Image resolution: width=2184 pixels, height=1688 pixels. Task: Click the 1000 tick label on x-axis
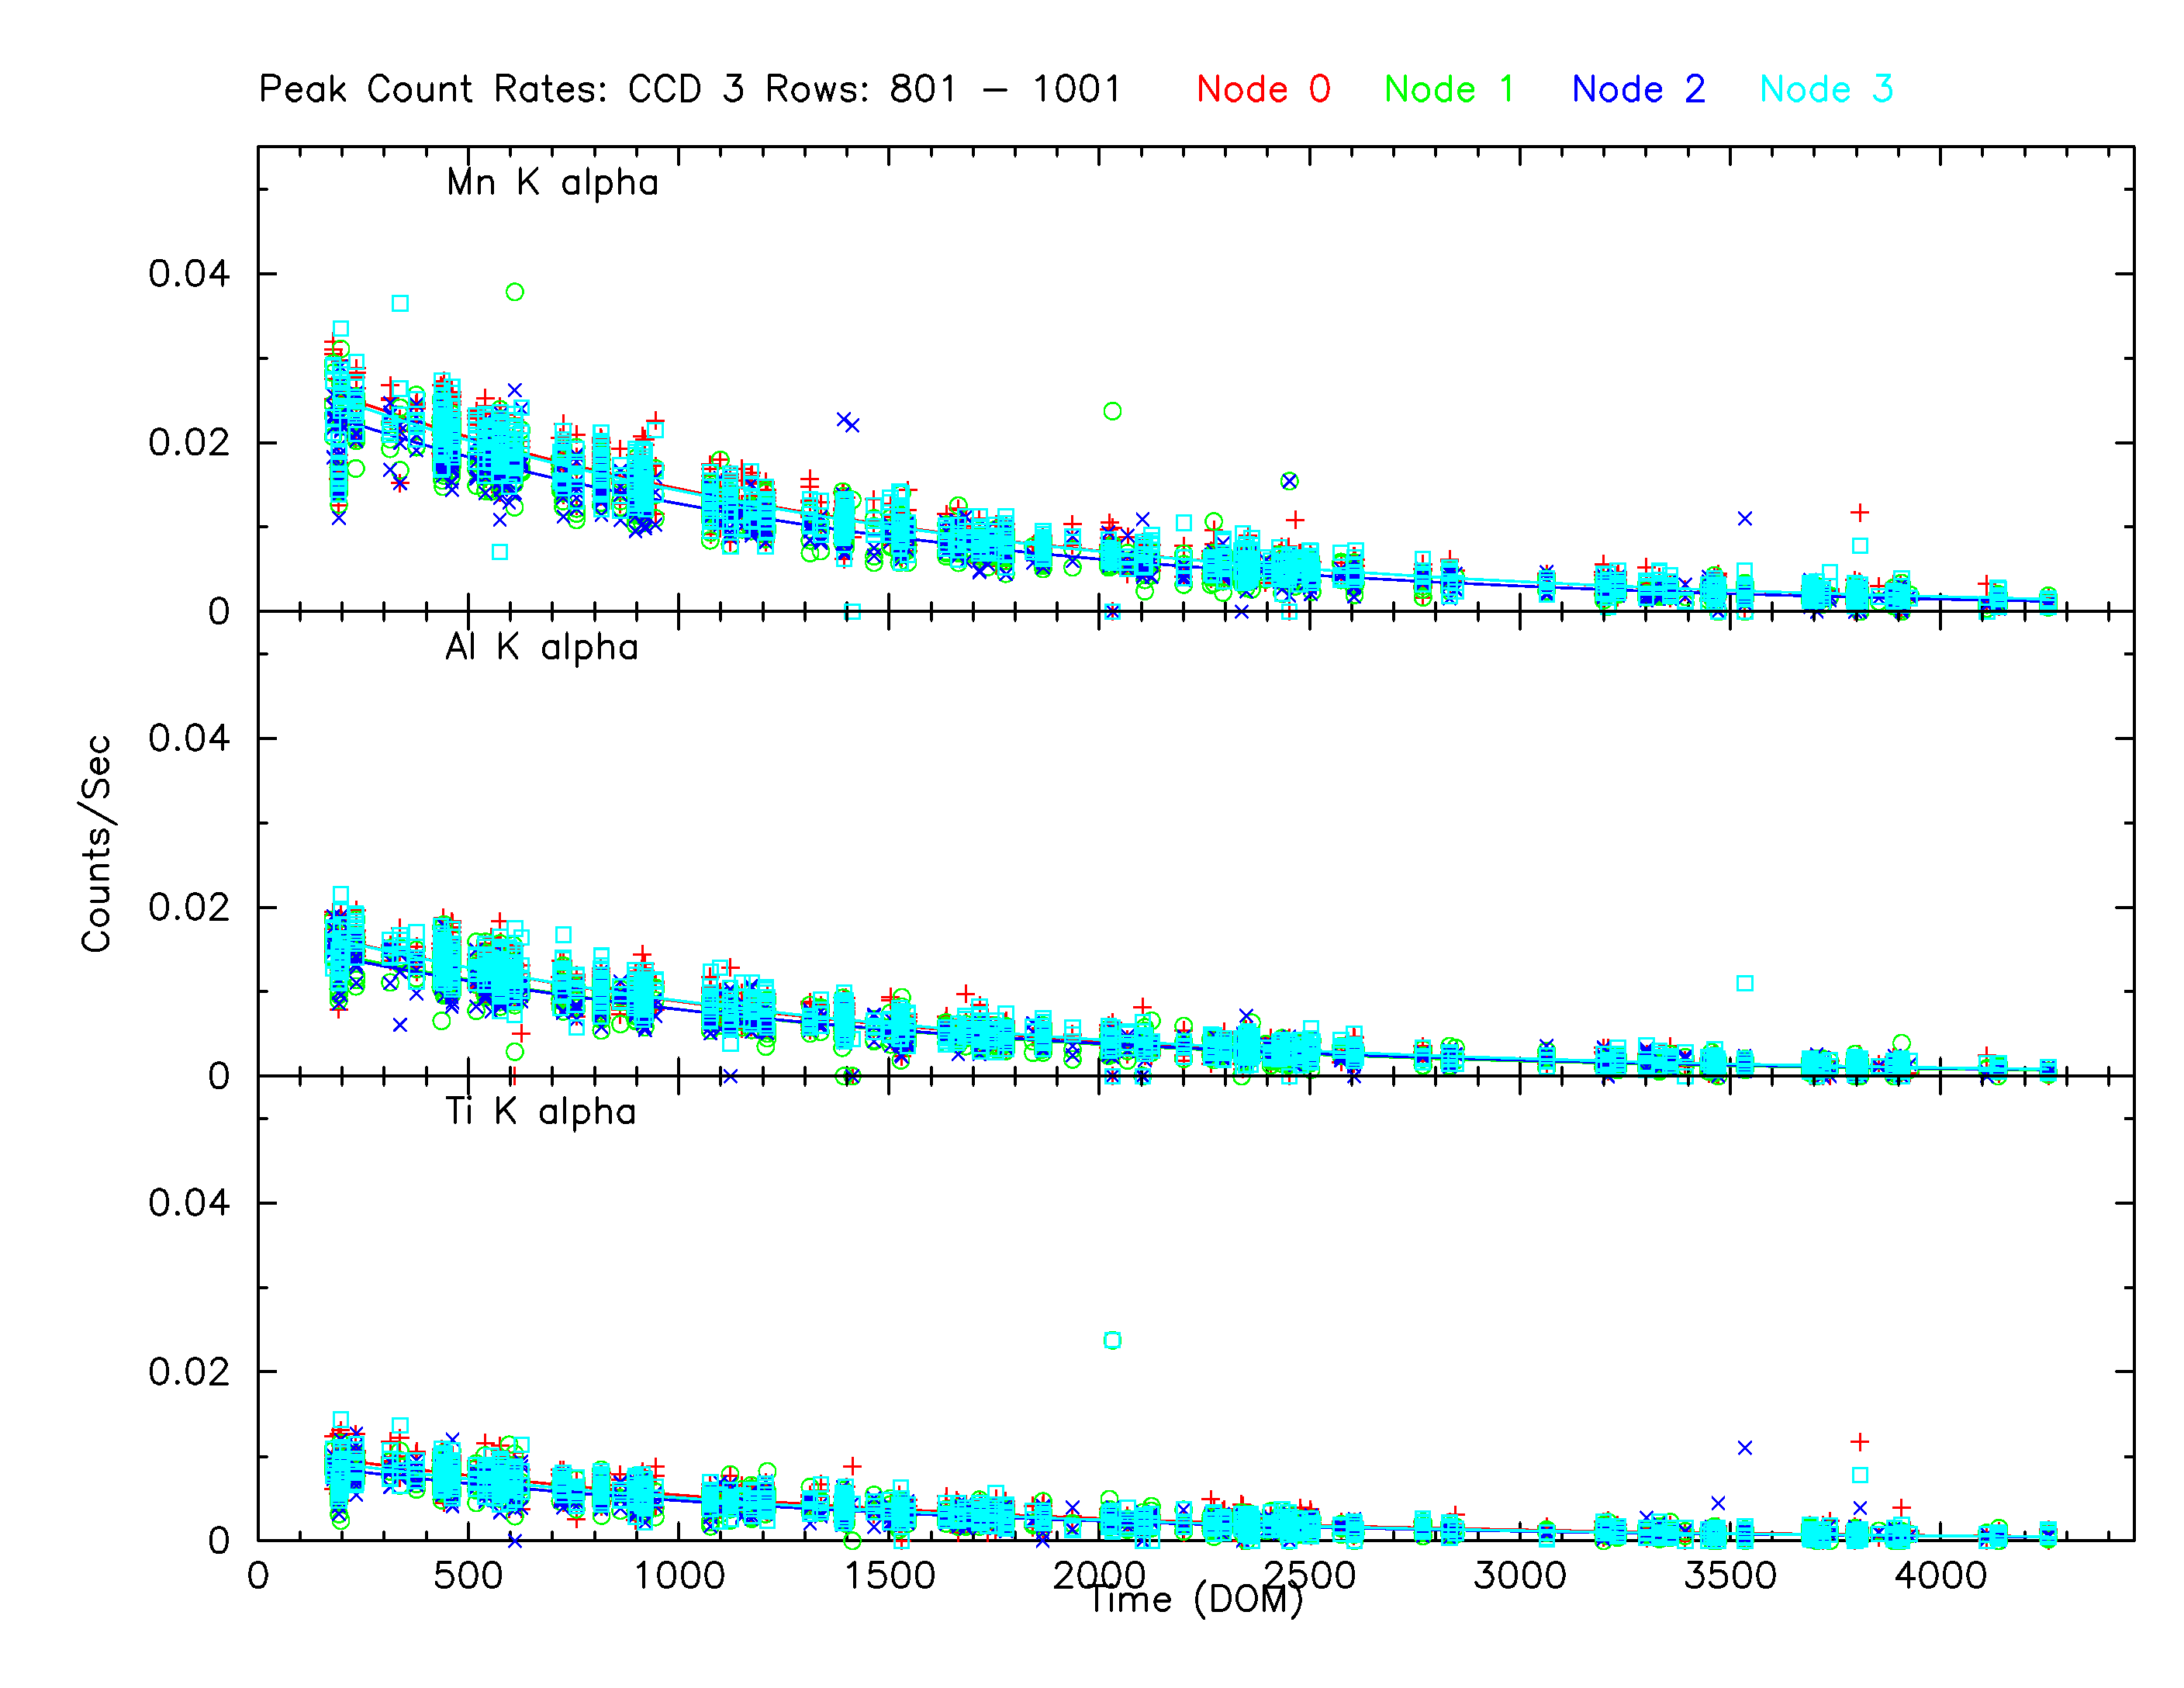(679, 1576)
